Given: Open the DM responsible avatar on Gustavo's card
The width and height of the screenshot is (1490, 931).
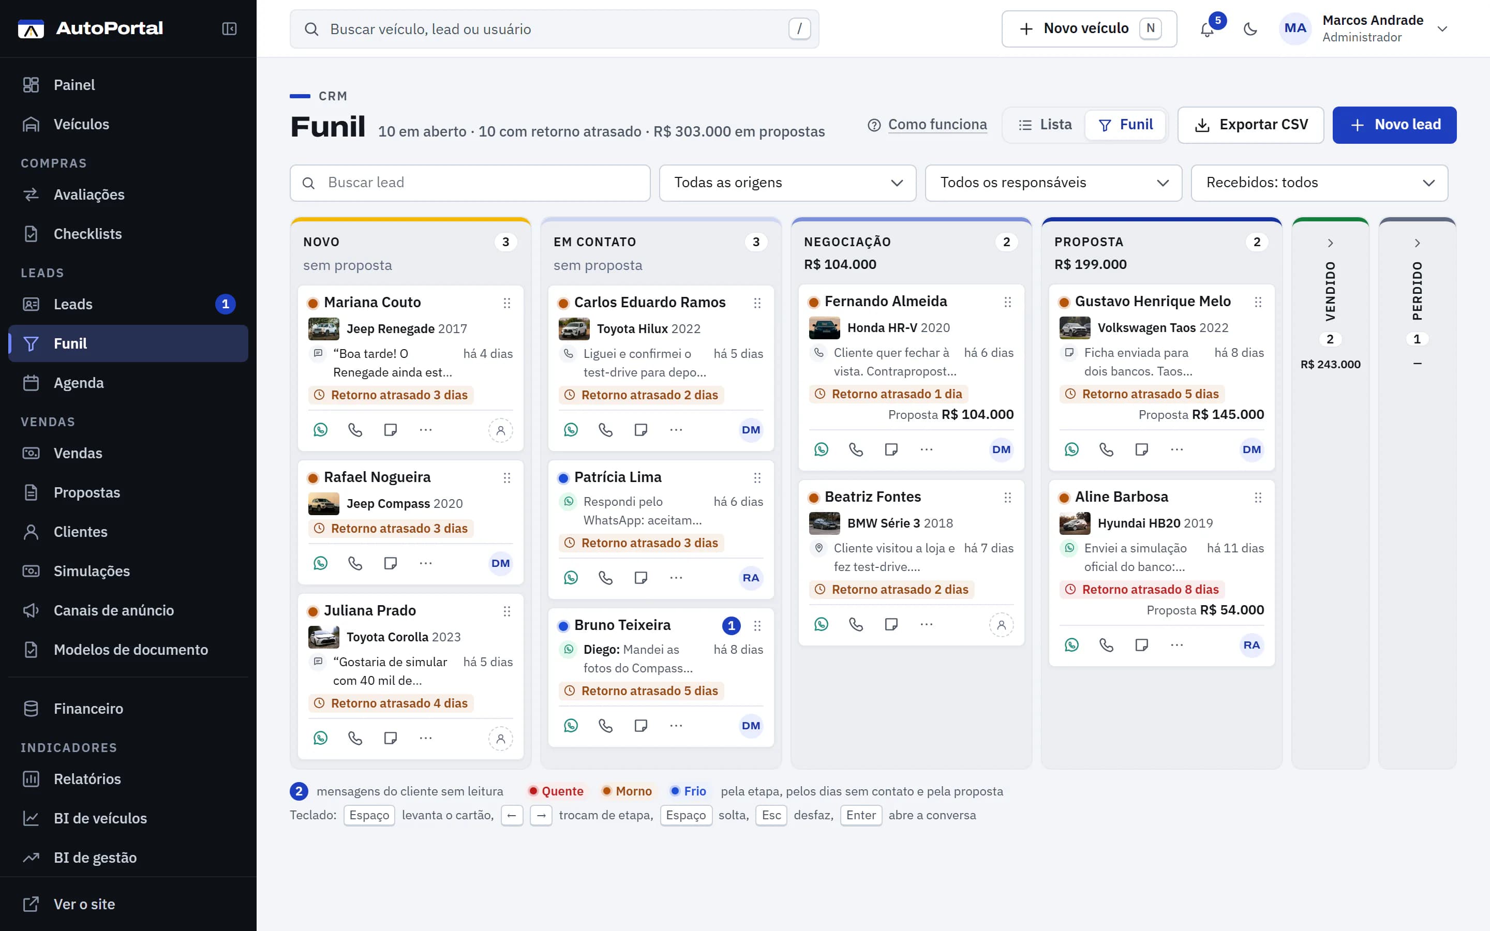Looking at the screenshot, I should point(1251,449).
